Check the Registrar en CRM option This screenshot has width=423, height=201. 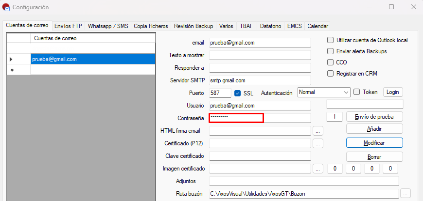tap(330, 73)
